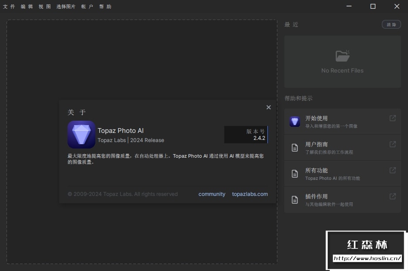Close the Topaz Photo AI window
Viewport: 408px width, 271px height.
(397, 6)
